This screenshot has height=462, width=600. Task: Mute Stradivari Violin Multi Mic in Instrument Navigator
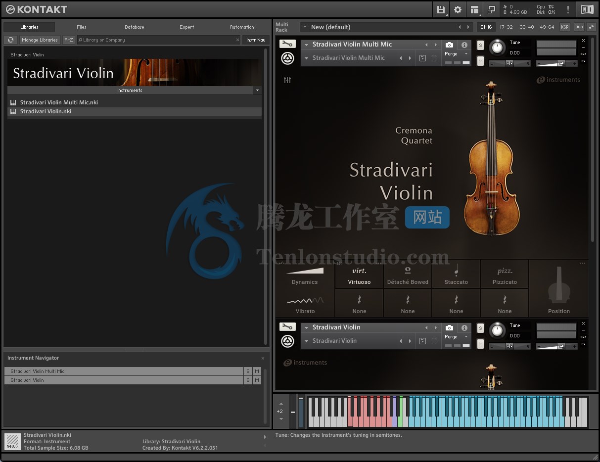[x=257, y=371]
